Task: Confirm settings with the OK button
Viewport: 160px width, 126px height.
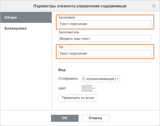Action: [x=65, y=118]
